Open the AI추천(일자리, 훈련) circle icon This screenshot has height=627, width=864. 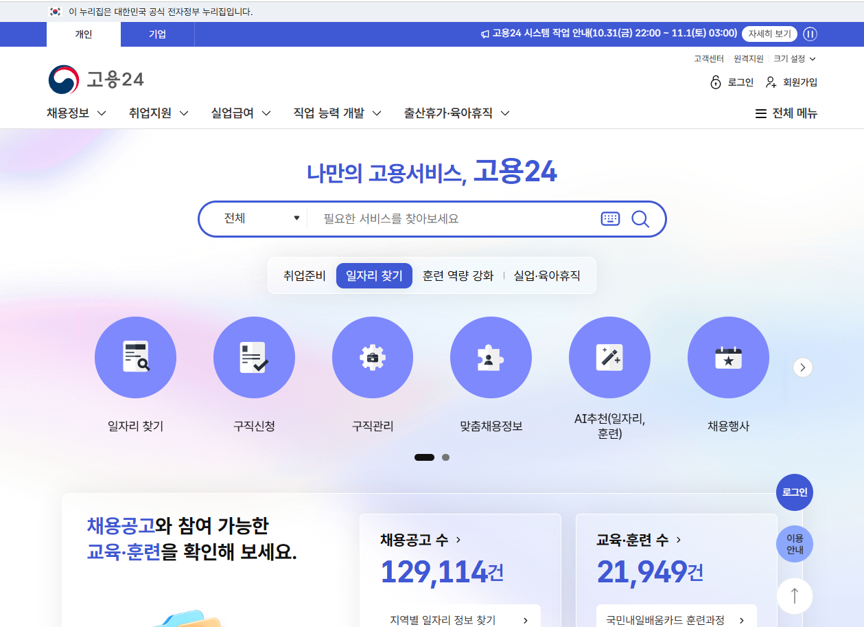609,358
